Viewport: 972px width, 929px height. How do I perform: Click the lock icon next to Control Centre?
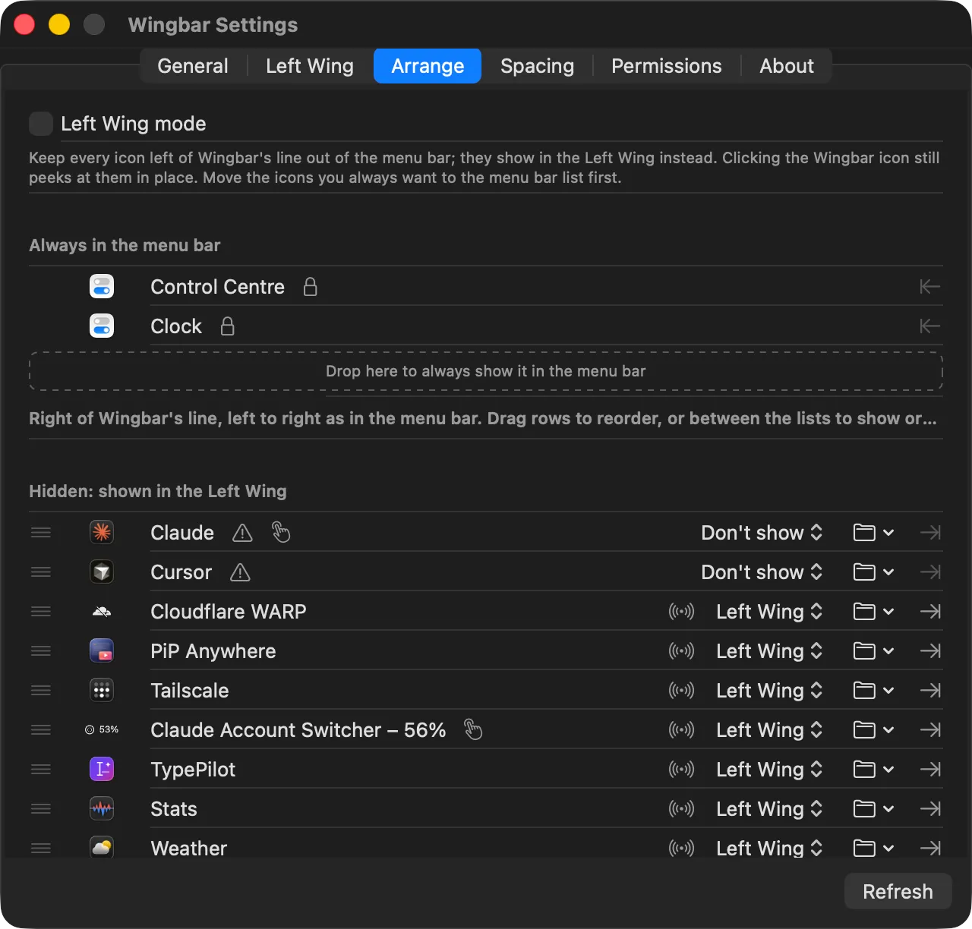tap(310, 286)
